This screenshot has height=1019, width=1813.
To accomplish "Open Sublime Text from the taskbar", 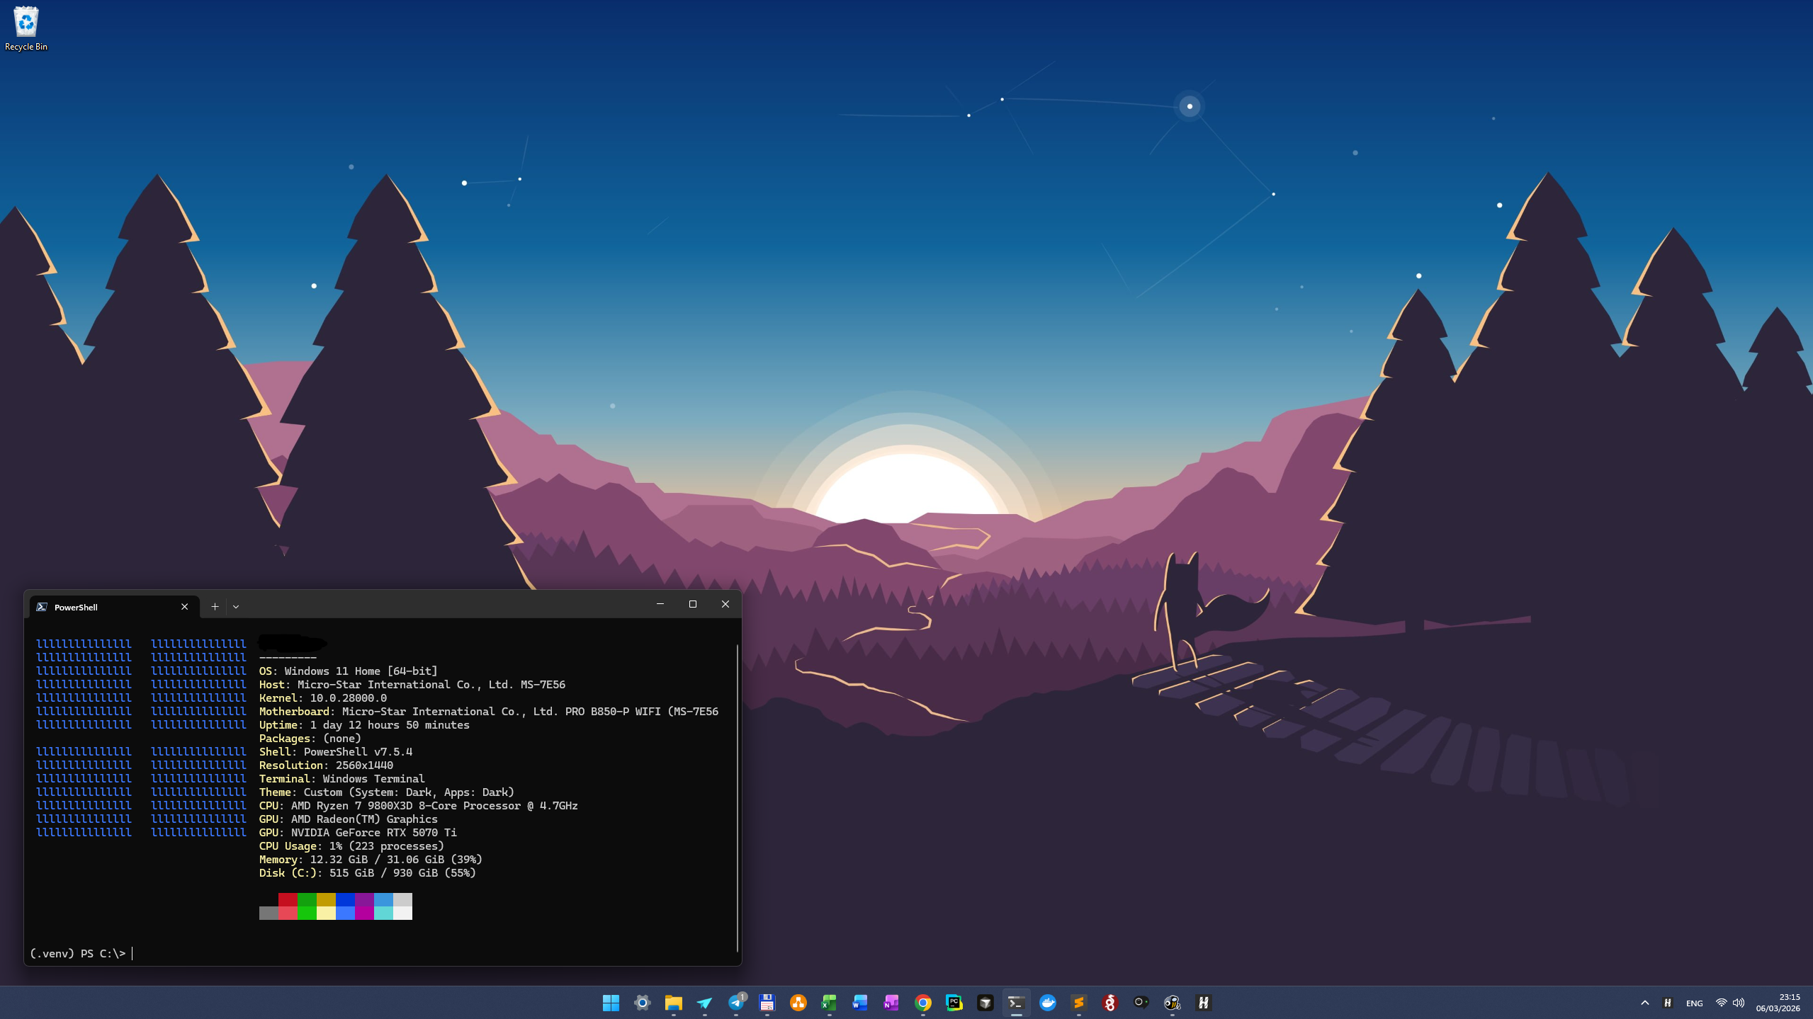I will pyautogui.click(x=1078, y=1003).
